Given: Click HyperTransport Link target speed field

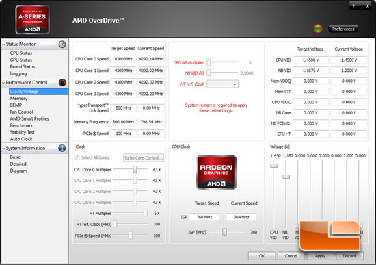Looking at the screenshot, I should (x=123, y=108).
